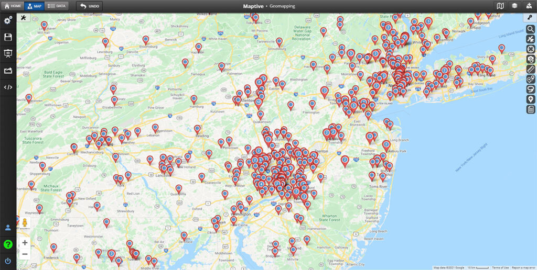The width and height of the screenshot is (537, 270).
Task: Open the embed code icon
Action: pyautogui.click(x=8, y=87)
